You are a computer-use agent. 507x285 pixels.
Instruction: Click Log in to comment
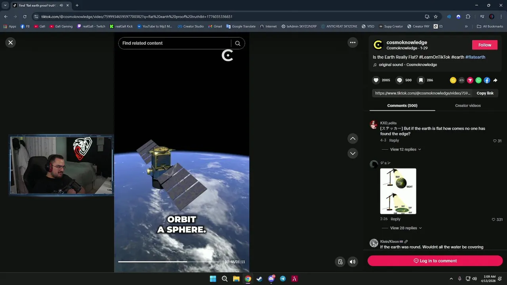click(435, 261)
